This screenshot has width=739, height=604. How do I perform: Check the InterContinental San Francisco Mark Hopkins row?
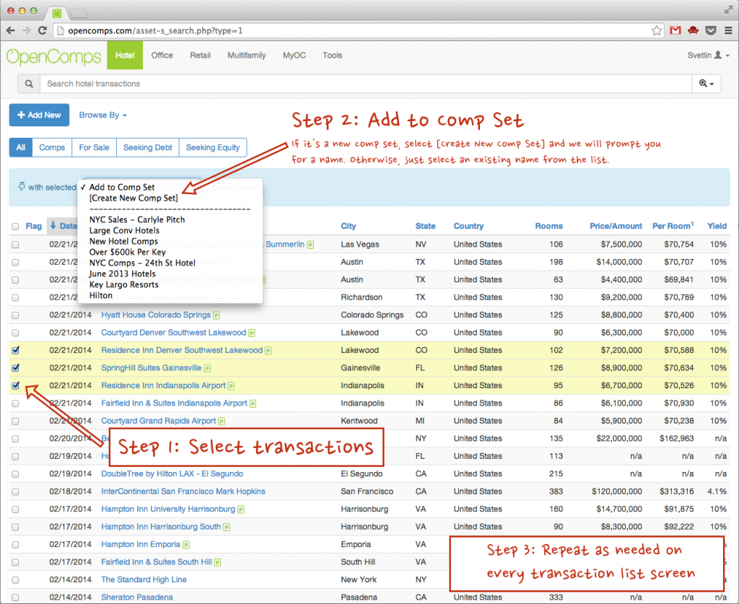pyautogui.click(x=16, y=492)
